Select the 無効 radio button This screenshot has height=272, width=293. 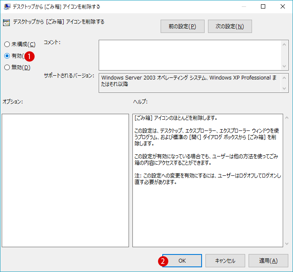point(7,67)
